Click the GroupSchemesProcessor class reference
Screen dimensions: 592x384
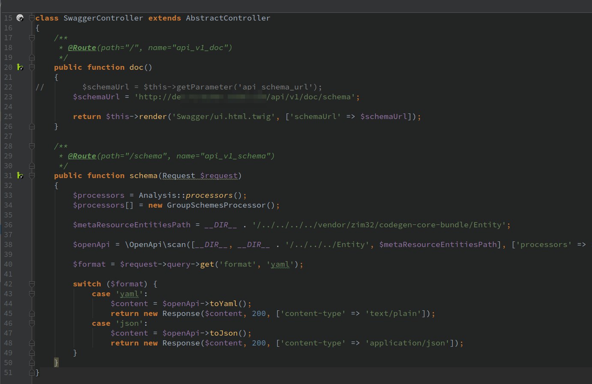[x=216, y=205]
